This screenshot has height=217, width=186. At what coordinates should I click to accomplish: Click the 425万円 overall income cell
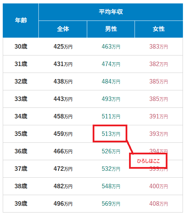tap(63, 47)
